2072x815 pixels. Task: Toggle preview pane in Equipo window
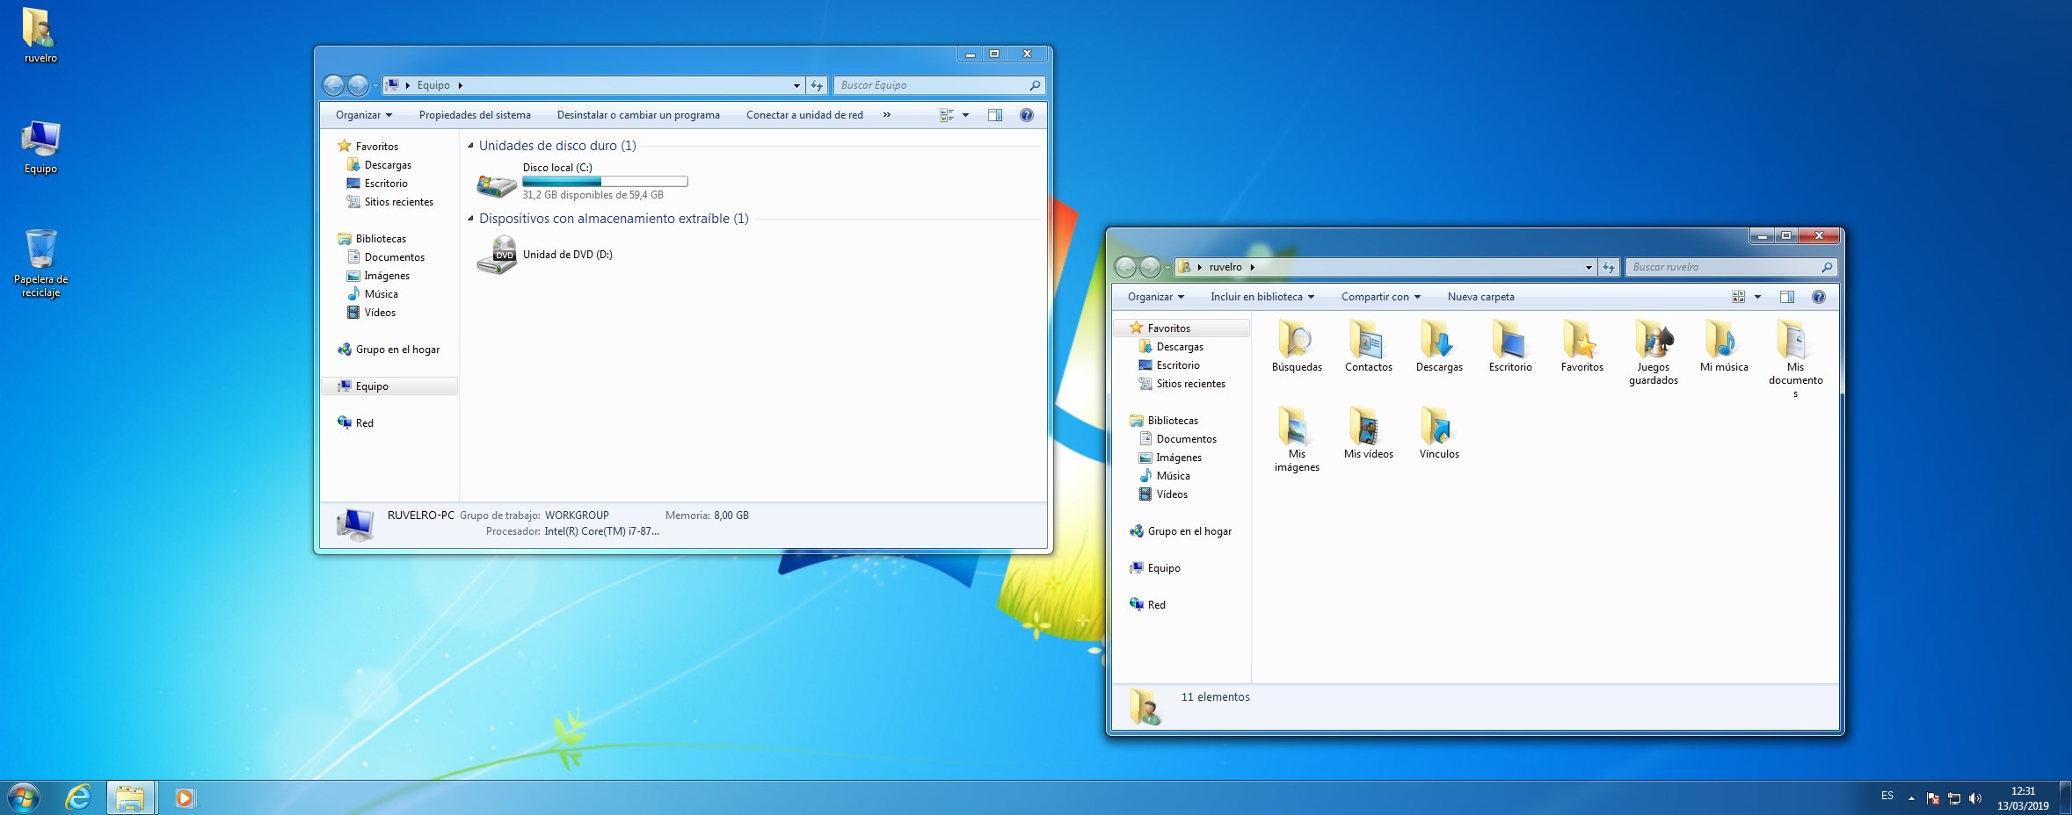point(995,115)
